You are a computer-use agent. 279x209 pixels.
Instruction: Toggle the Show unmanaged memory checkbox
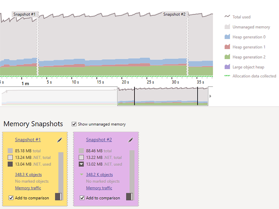[x=74, y=124]
